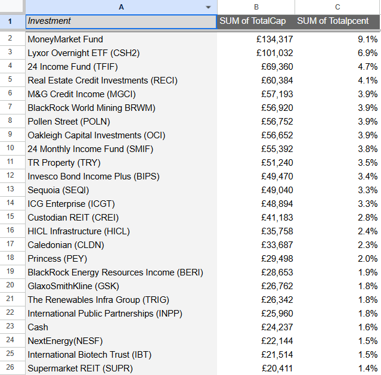Click the Investment header cell
The width and height of the screenshot is (381, 375).
[121, 21]
